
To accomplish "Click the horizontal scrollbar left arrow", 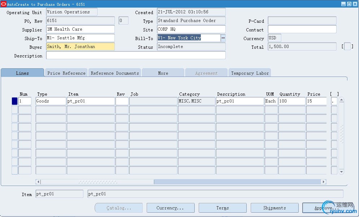I will (x=38, y=182).
